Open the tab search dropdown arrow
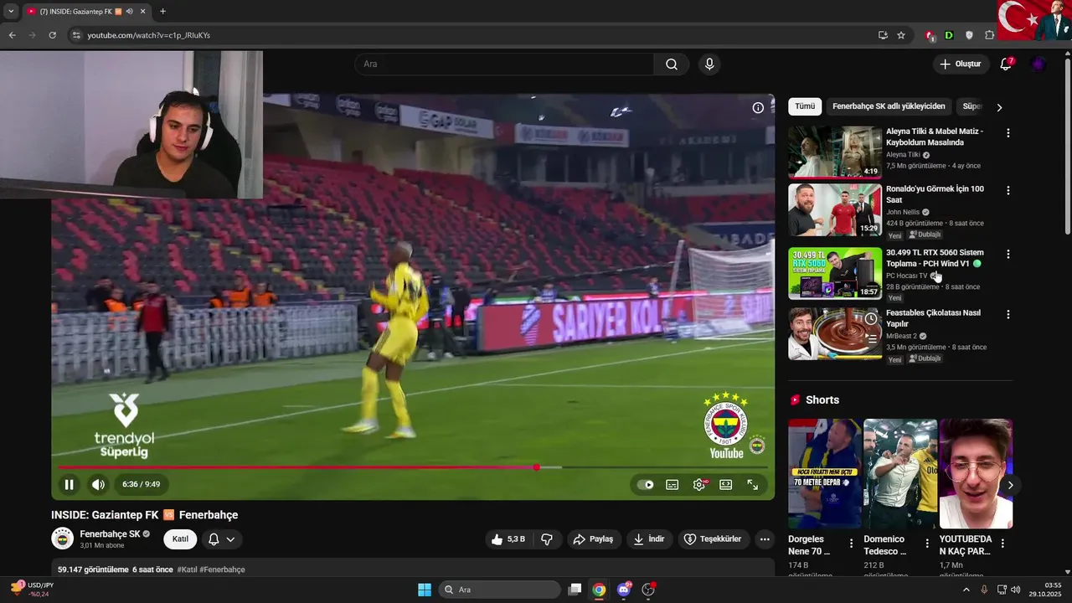This screenshot has width=1072, height=603. pyautogui.click(x=11, y=12)
